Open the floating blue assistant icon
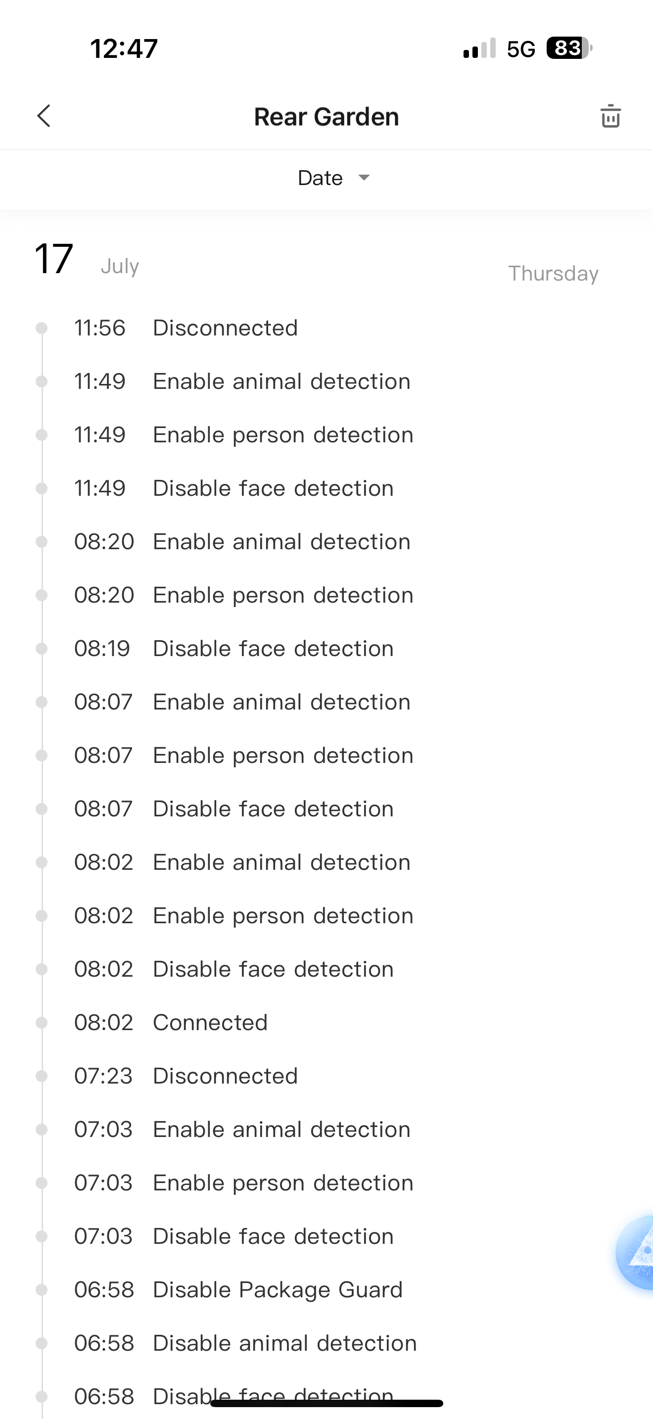This screenshot has width=653, height=1419. pyautogui.click(x=637, y=1253)
